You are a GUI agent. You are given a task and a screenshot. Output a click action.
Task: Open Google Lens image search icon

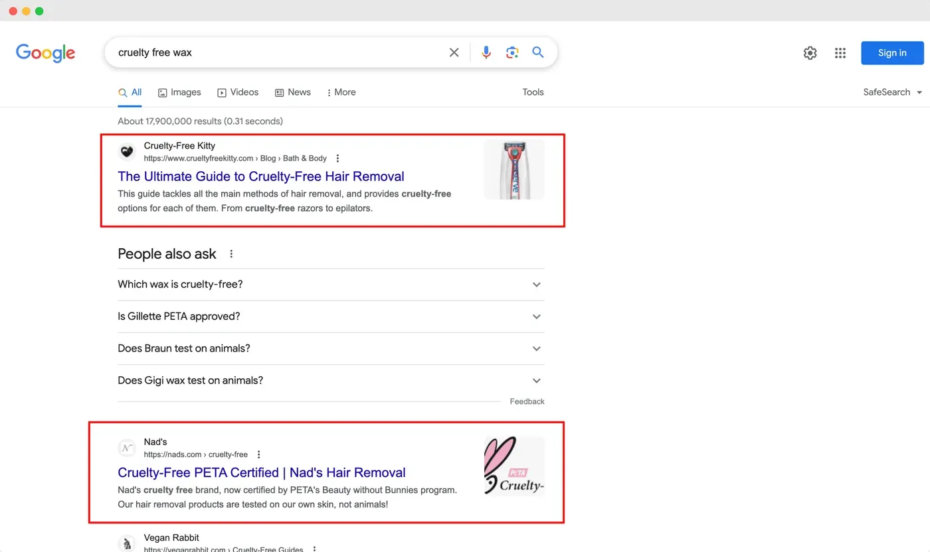click(x=512, y=52)
